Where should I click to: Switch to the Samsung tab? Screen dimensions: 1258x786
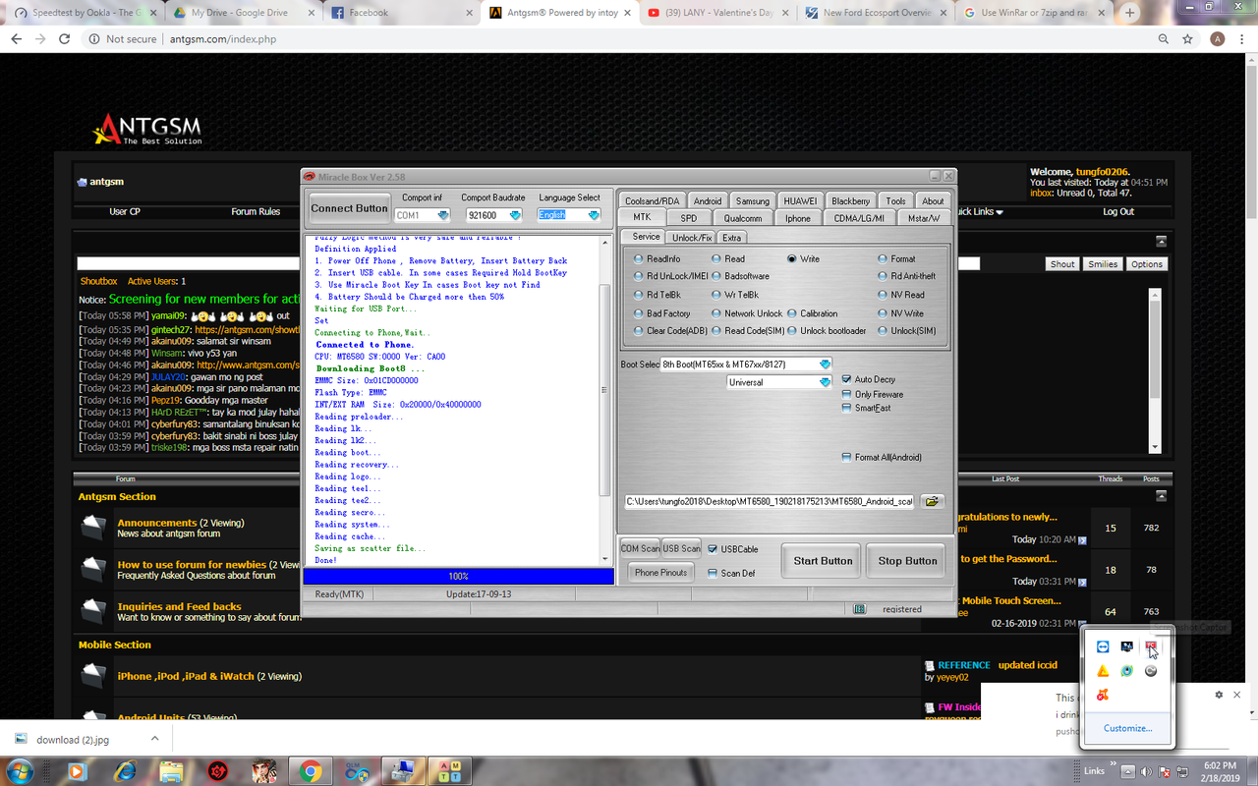[753, 200]
